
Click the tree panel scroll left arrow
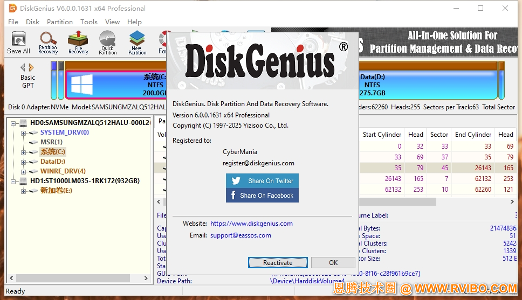point(11,278)
